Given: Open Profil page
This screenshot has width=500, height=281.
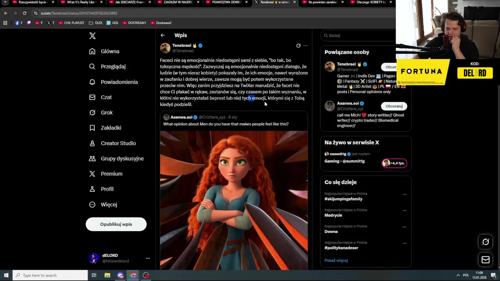Looking at the screenshot, I should point(101,189).
